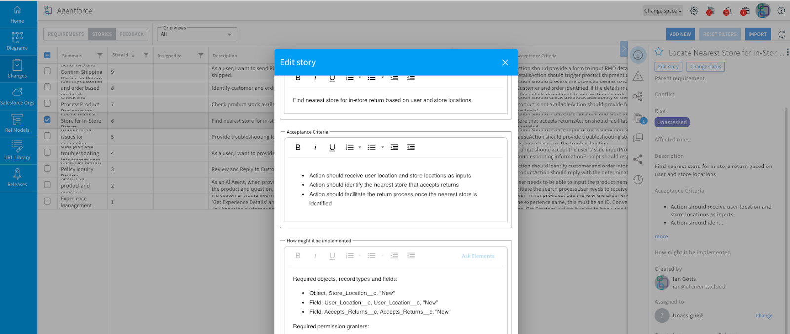Viewport: 790px width, 334px height.
Task: Switch to the REQUIREMENTS tab
Action: pyautogui.click(x=66, y=34)
